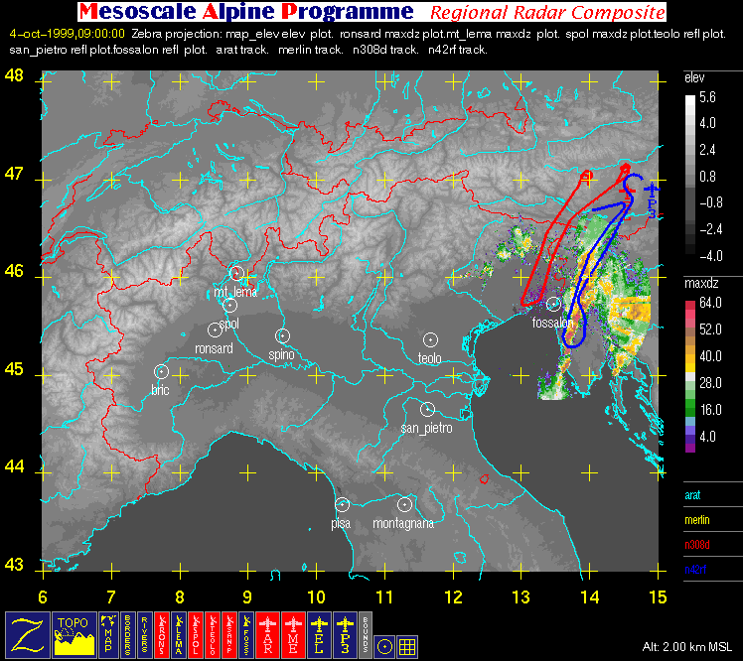This screenshot has height=661, width=743.
Task: Toggle the RIVERS overlay
Action: 144,635
